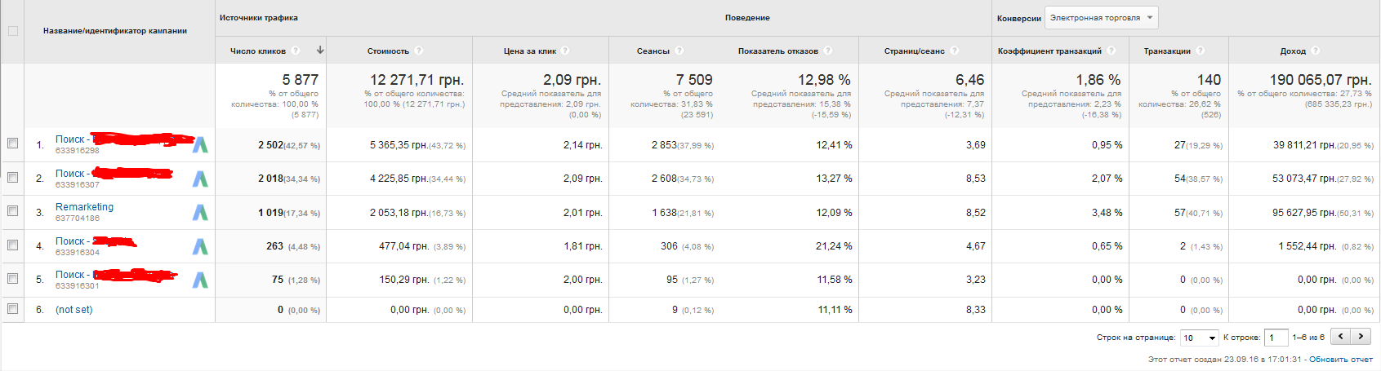Click help icon next to Показатель отказов
1381x371 pixels.
[827, 51]
